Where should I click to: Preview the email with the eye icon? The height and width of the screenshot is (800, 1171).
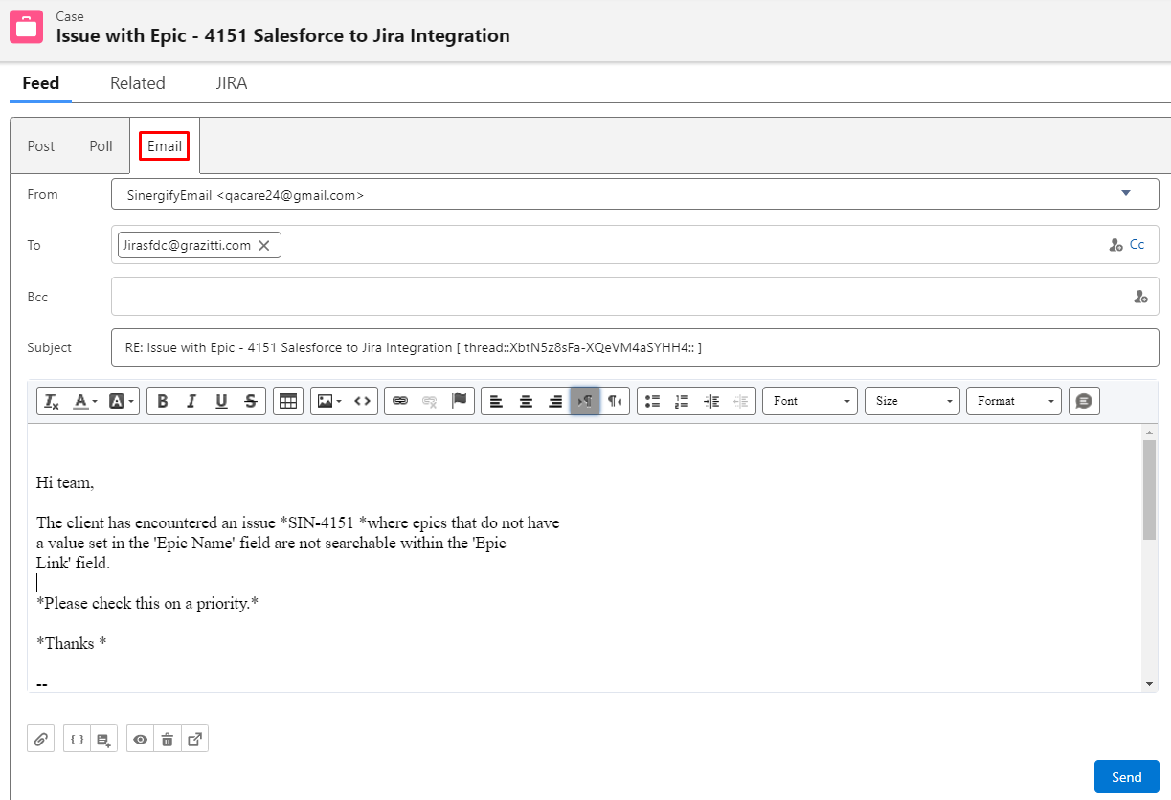141,739
